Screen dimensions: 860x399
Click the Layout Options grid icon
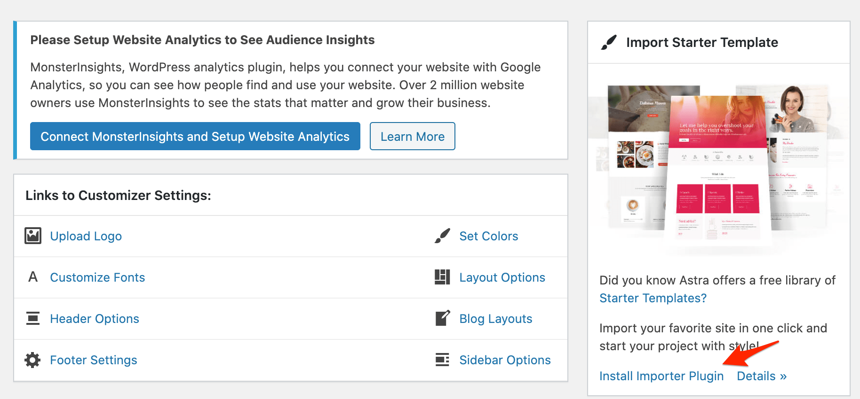442,277
